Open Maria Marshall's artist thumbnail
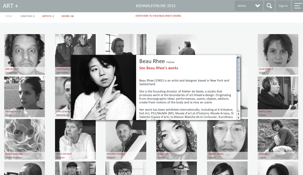This screenshot has height=175, width=303. [x=25, y=139]
